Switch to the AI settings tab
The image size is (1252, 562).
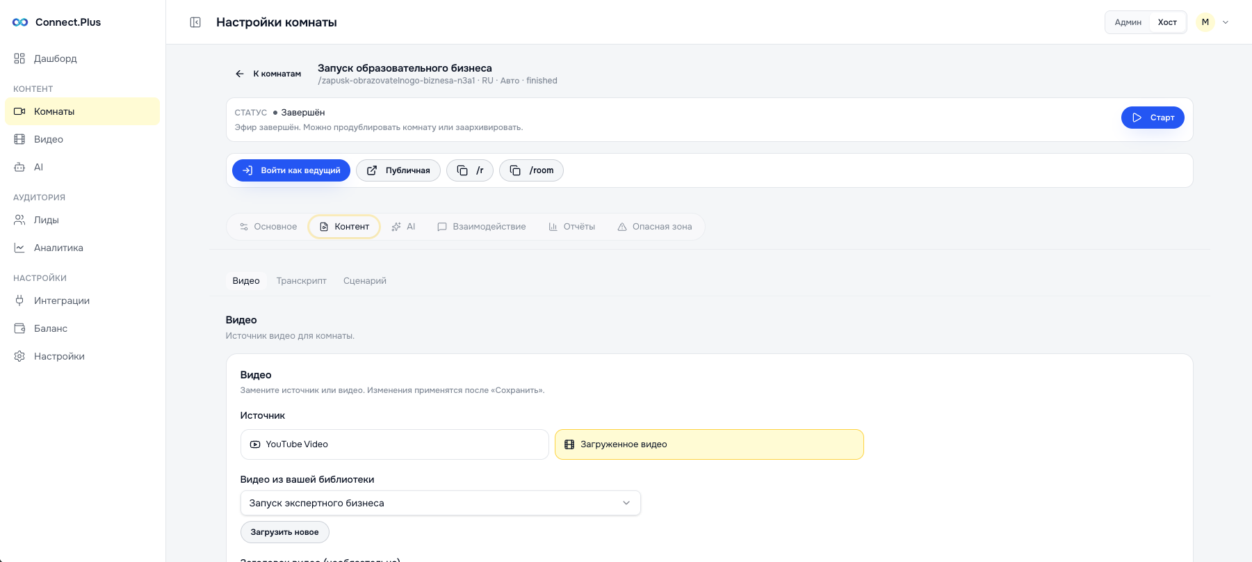click(x=403, y=227)
